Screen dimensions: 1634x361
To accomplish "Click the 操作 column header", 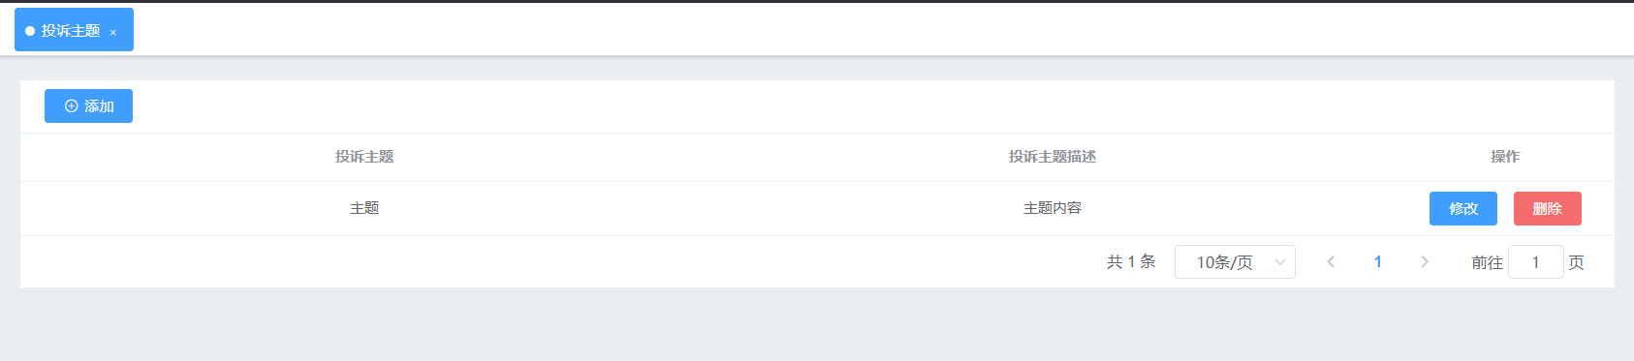I will (x=1505, y=157).
